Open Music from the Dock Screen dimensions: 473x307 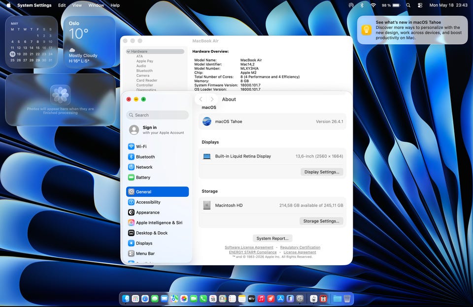pos(261,299)
